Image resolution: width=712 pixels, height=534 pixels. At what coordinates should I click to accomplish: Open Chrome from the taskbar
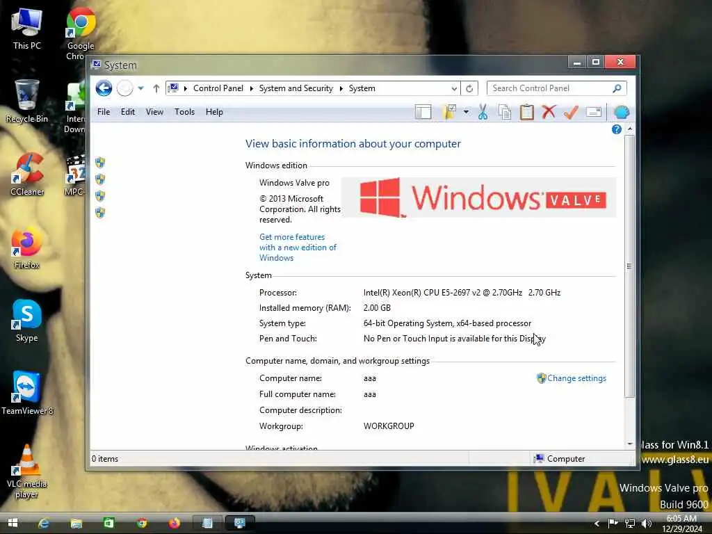pyautogui.click(x=142, y=523)
